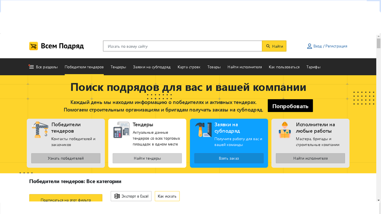Go to the Тарифы menu item

(313, 67)
